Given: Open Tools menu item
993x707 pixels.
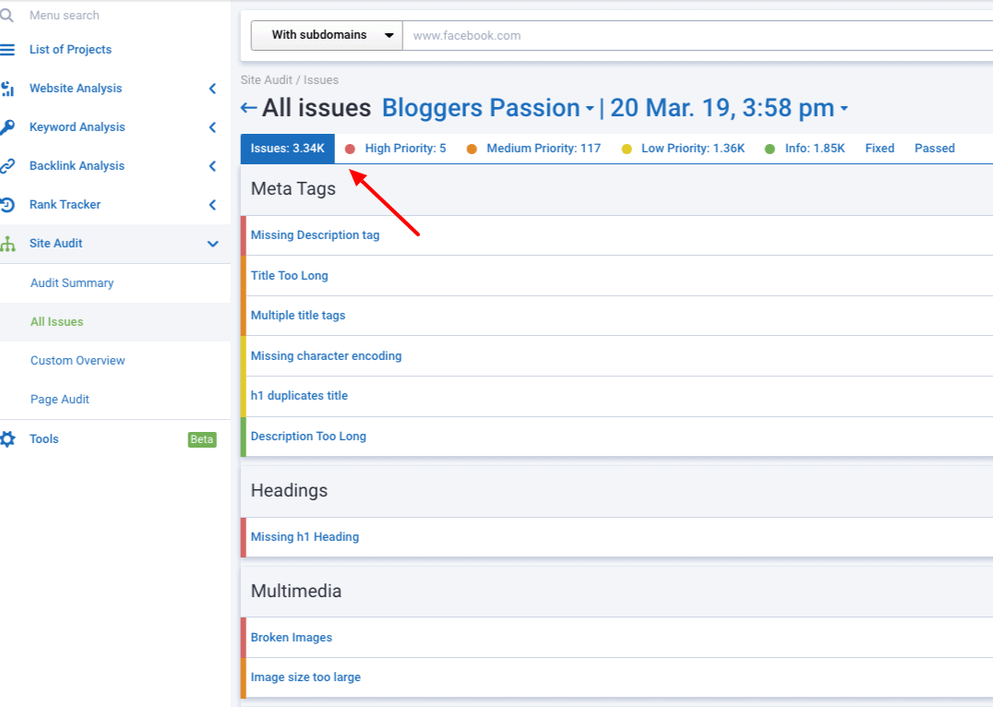Looking at the screenshot, I should point(43,439).
